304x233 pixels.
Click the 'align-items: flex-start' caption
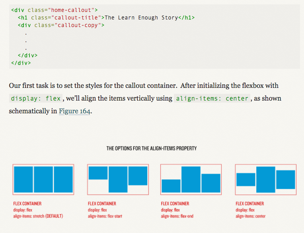105,216
